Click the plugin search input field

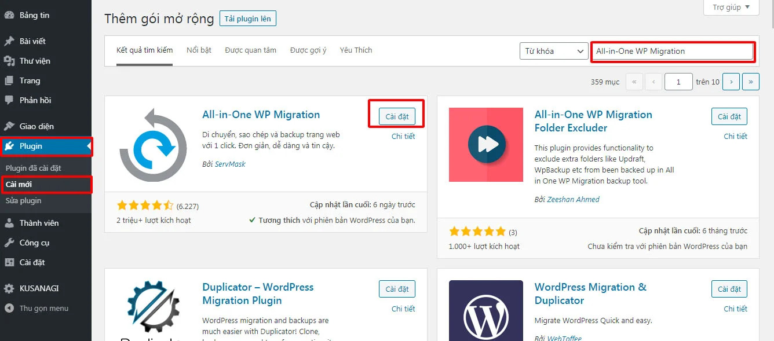pos(672,51)
